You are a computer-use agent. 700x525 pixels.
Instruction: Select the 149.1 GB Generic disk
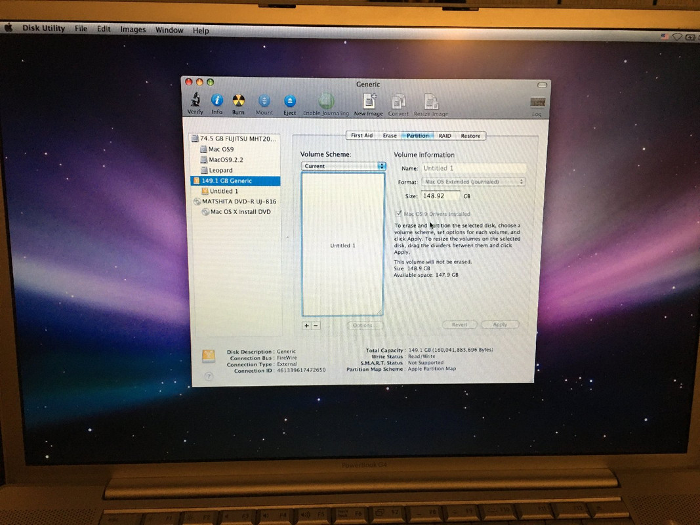236,181
